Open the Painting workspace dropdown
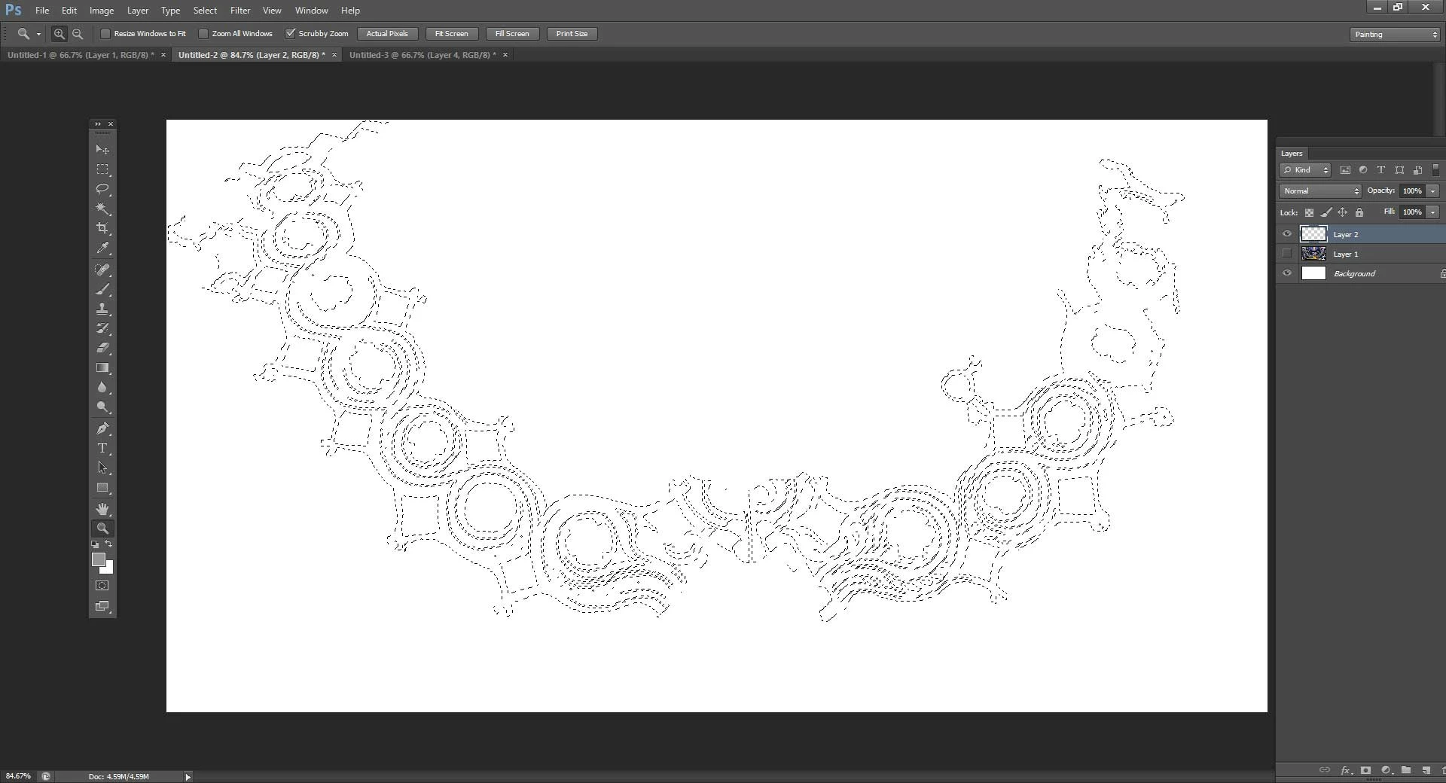 tap(1395, 35)
